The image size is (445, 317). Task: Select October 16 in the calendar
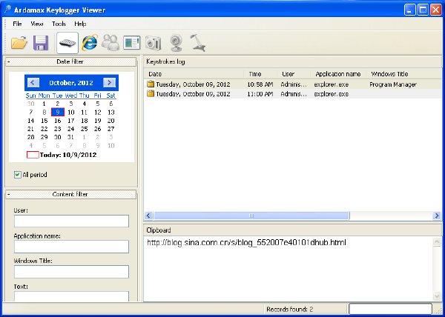58,121
